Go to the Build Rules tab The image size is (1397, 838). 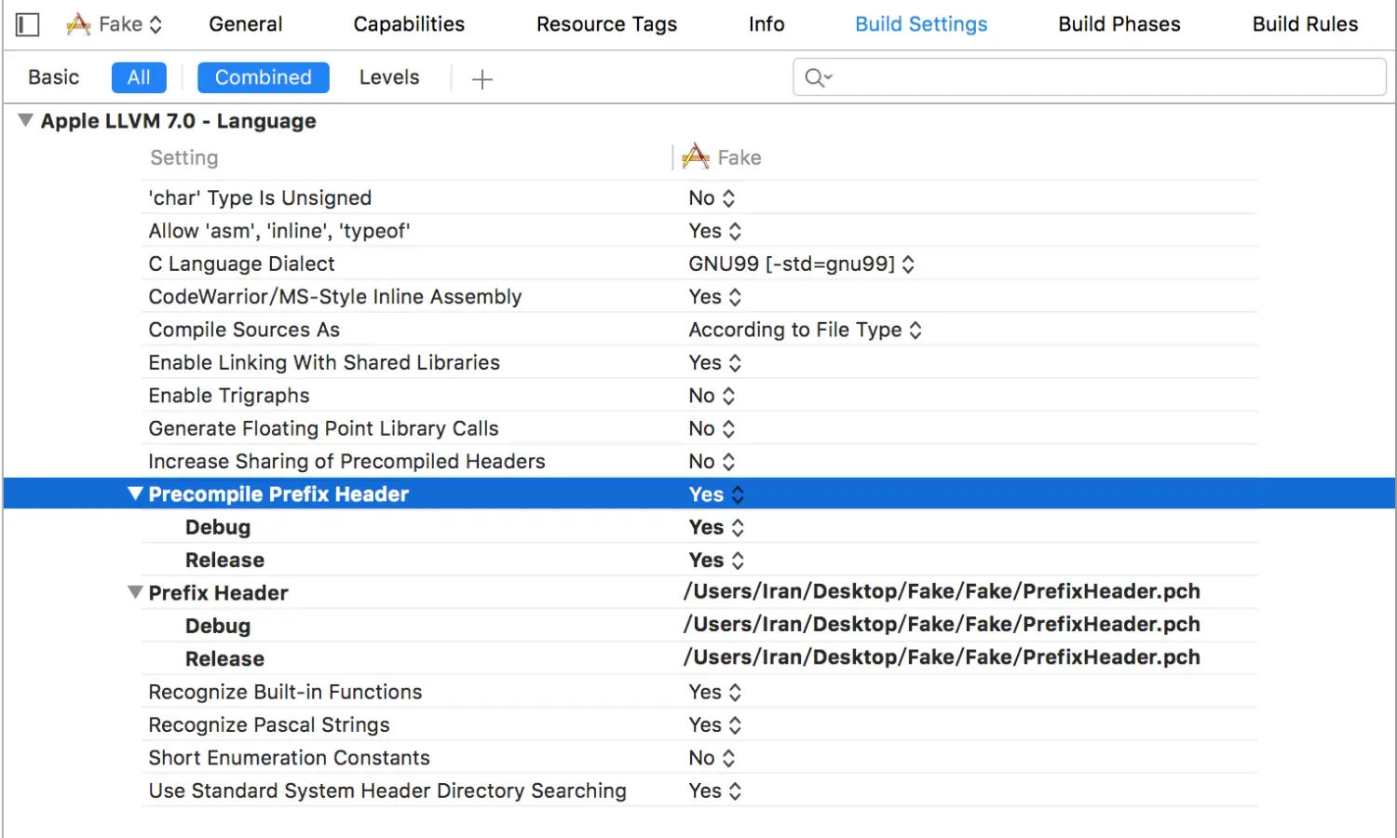pos(1305,24)
